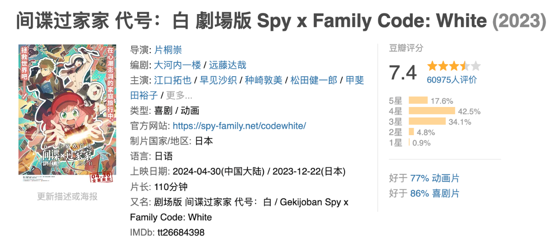Click the 4星 rating bar

pyautogui.click(x=431, y=111)
